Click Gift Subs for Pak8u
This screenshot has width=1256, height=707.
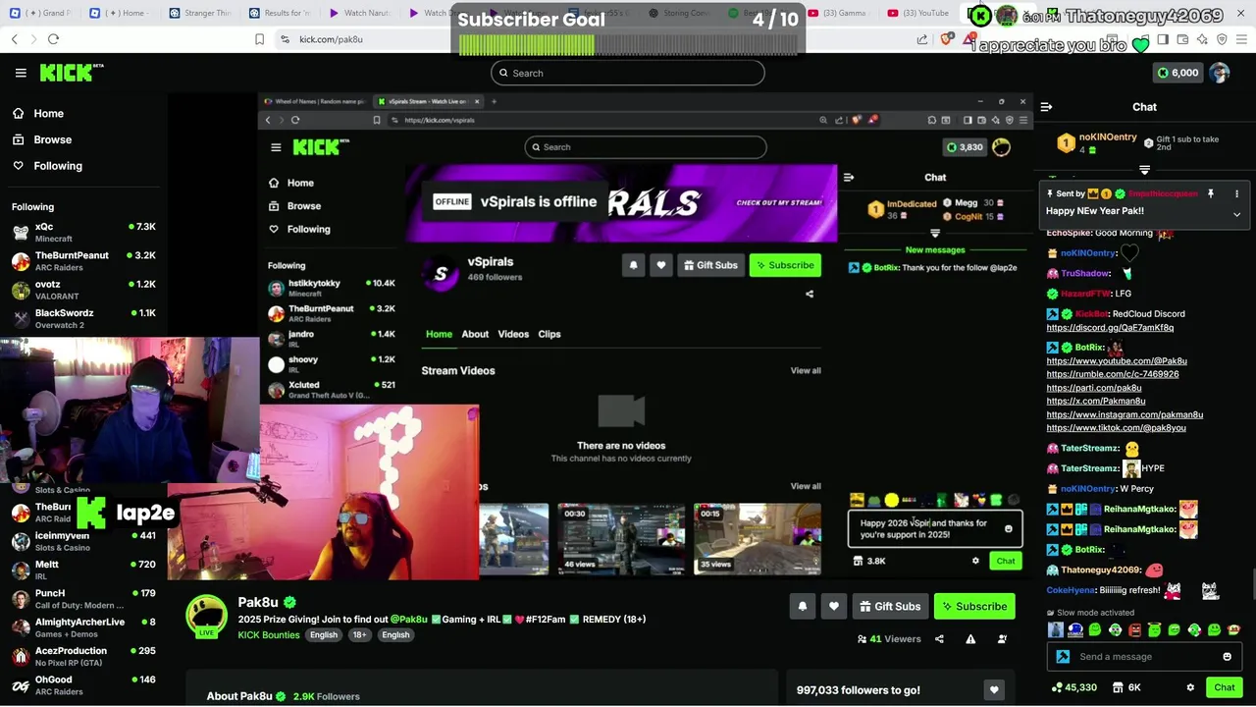click(x=890, y=607)
